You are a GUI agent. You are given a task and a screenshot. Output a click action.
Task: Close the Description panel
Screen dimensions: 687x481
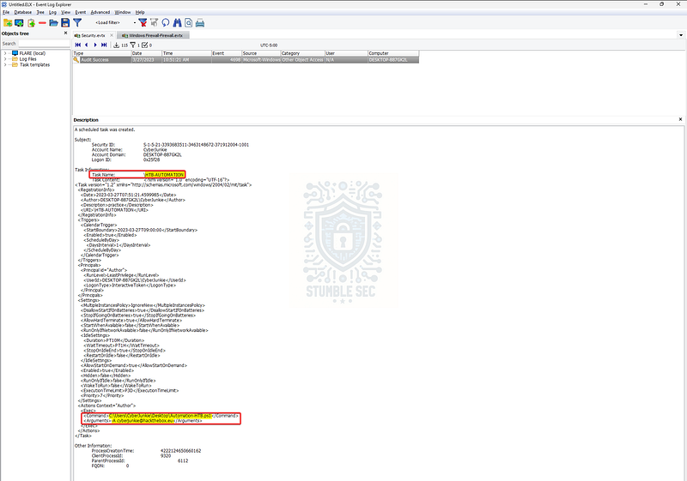(x=680, y=119)
